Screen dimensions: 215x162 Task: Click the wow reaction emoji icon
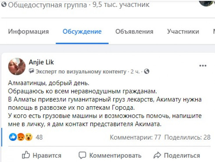(x=28, y=137)
